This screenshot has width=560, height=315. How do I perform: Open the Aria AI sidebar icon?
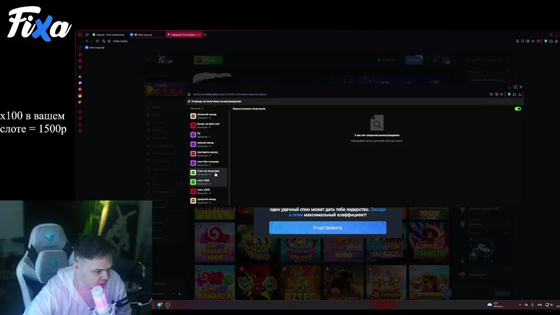pos(80,77)
